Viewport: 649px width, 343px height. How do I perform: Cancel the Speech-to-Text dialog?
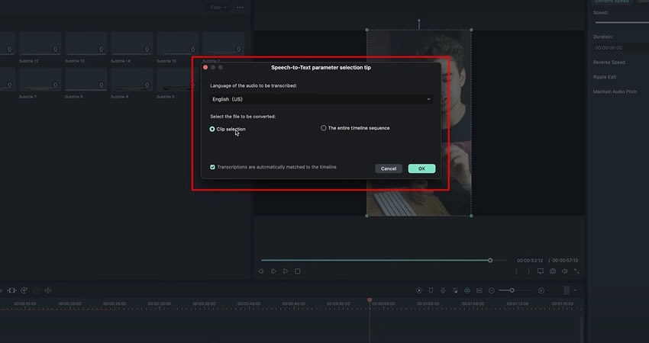[388, 168]
